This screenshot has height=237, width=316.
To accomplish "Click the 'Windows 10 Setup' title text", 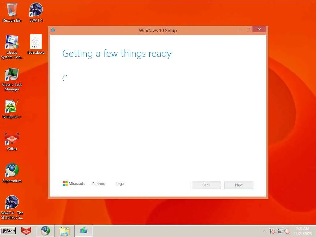I will (x=158, y=31).
